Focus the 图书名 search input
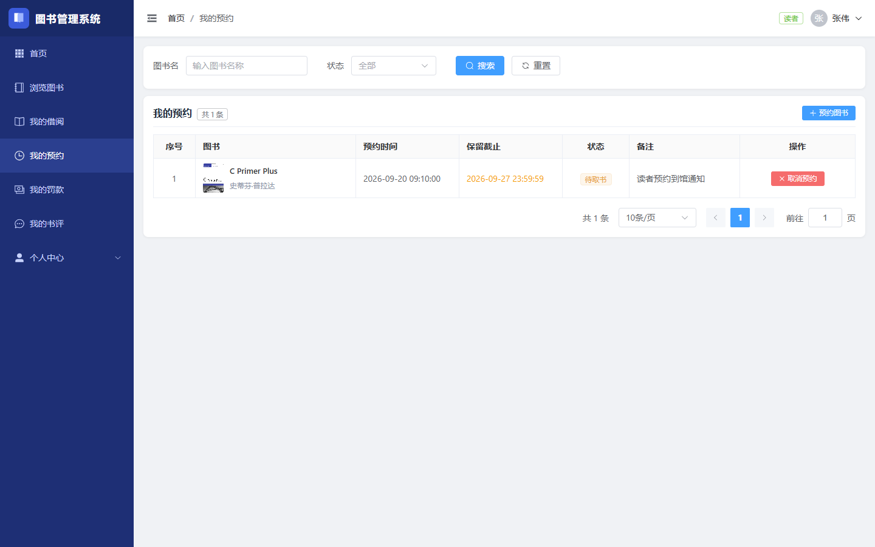Viewport: 875px width, 547px height. (x=247, y=66)
